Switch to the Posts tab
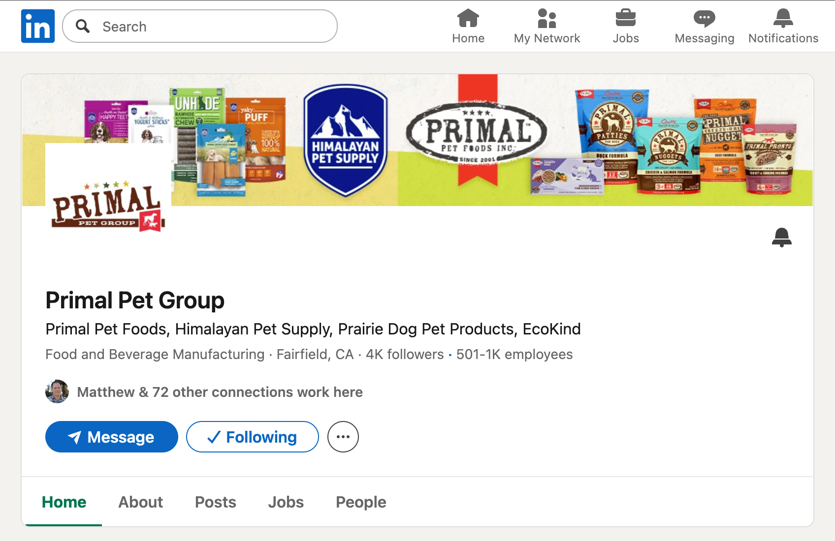 pyautogui.click(x=216, y=502)
